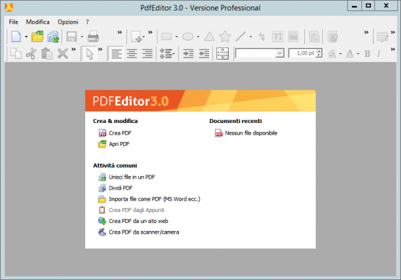Image resolution: width=401 pixels, height=280 pixels.
Task: Select the Text box tool
Action: coord(277,37)
